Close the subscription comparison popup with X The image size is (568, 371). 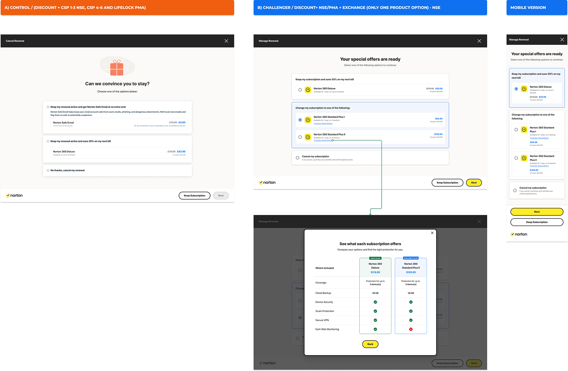(432, 233)
